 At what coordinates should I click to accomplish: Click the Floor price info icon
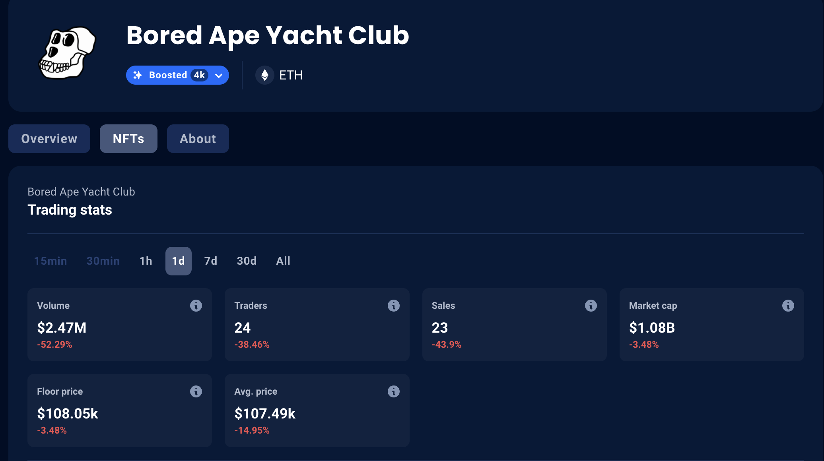click(x=196, y=391)
